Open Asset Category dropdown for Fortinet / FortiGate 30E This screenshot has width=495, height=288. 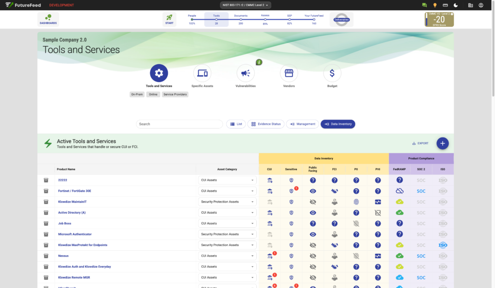(227, 191)
